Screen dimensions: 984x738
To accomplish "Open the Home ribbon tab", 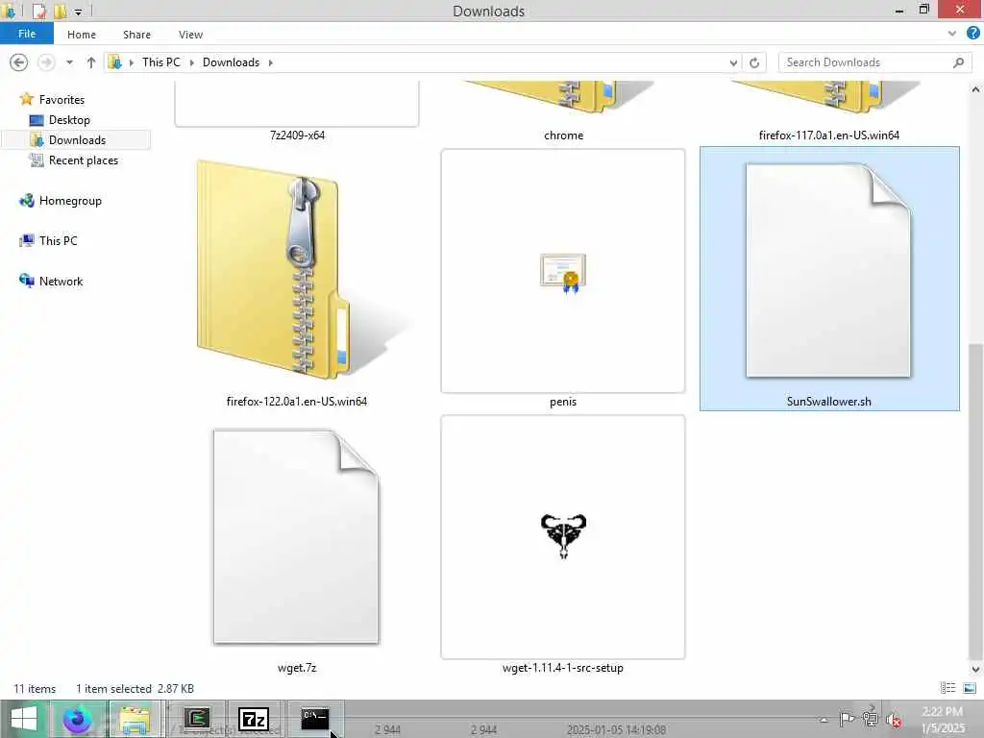I will 82,35.
